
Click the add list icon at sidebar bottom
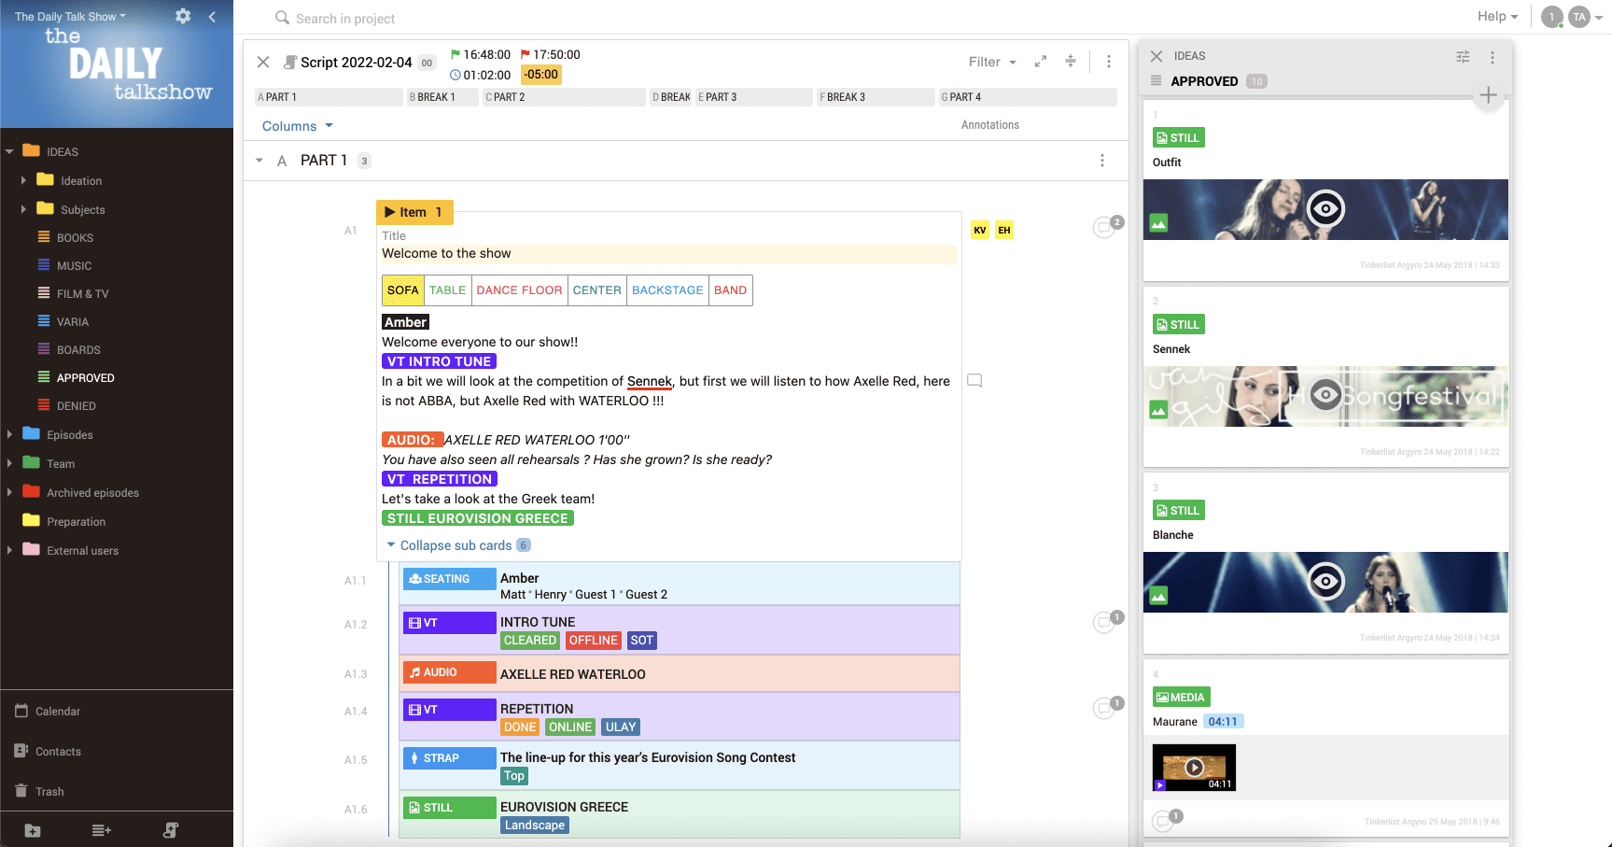(102, 830)
